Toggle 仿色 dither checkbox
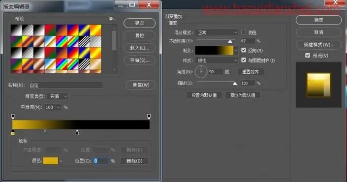The height and width of the screenshot is (182, 347). click(x=244, y=32)
